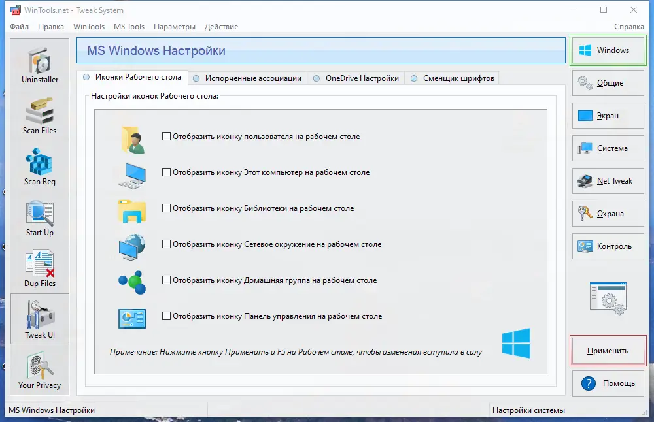Screen dimensions: 654x422
Task: Open the Scan Reg tool
Action: (x=40, y=167)
